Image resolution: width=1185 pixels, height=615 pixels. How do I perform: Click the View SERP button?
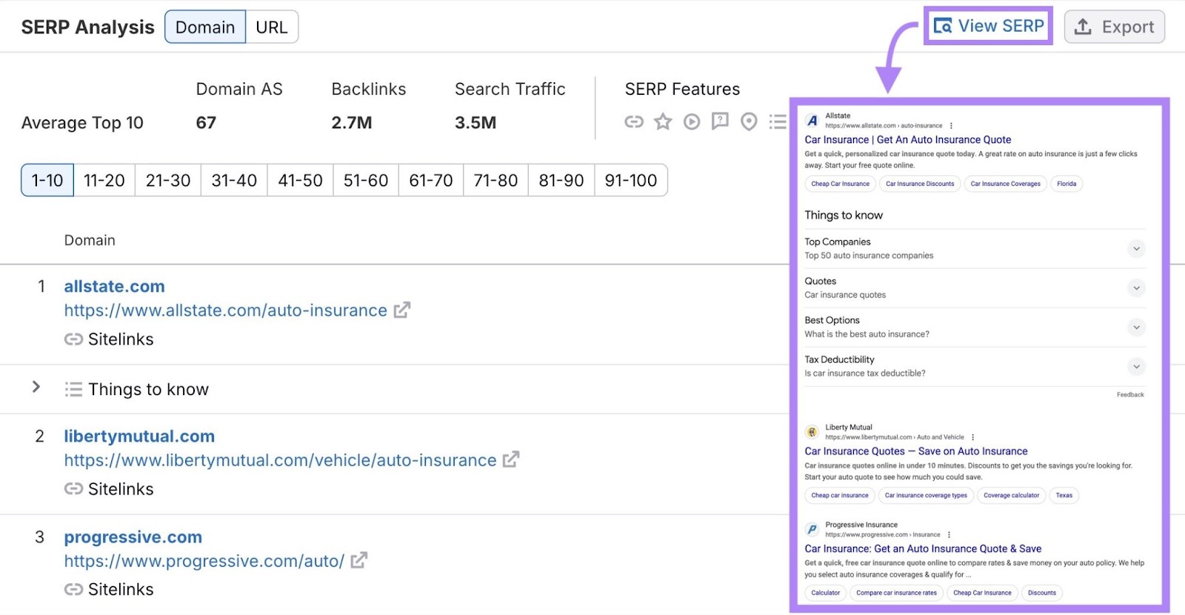[988, 27]
